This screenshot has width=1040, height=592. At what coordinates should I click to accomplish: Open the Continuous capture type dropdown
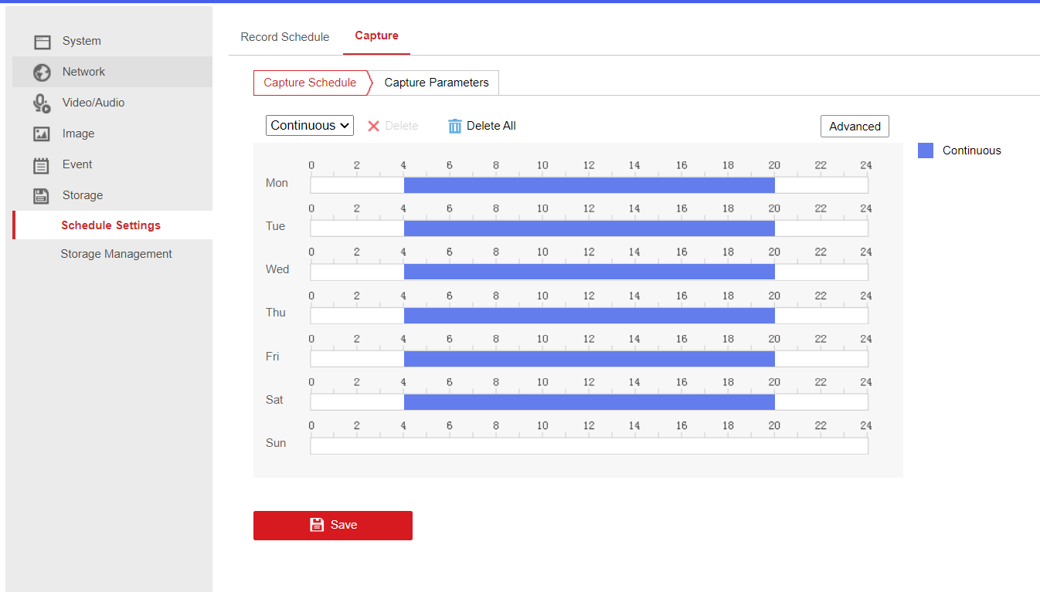click(x=309, y=126)
